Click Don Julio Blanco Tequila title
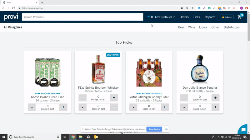The image size is (250, 140). click(200, 88)
